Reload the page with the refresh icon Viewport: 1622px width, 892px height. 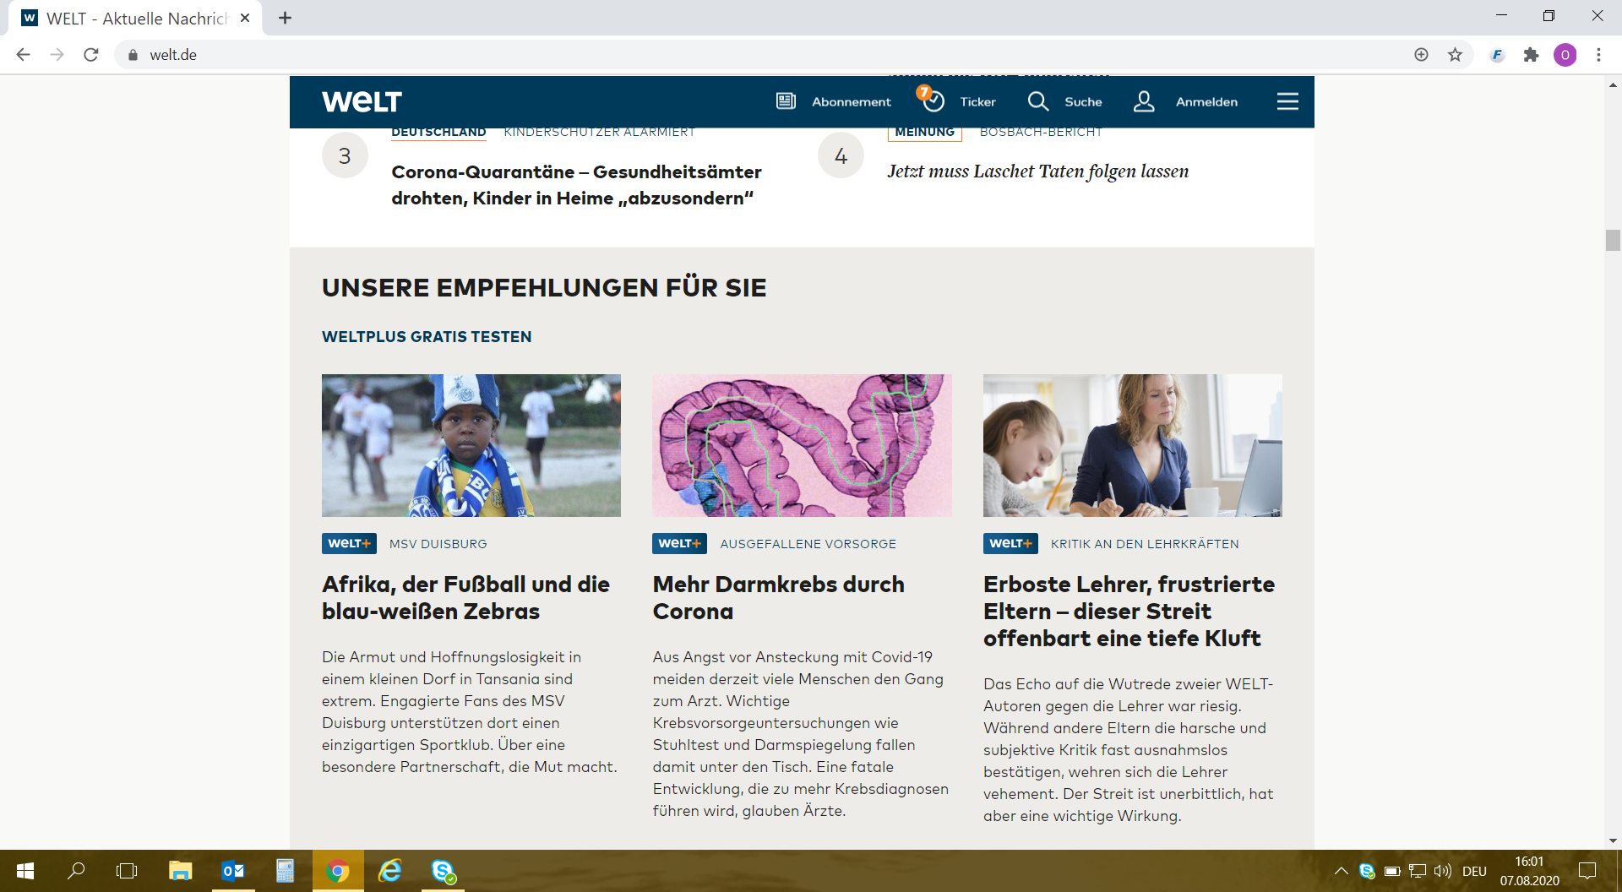coord(91,54)
